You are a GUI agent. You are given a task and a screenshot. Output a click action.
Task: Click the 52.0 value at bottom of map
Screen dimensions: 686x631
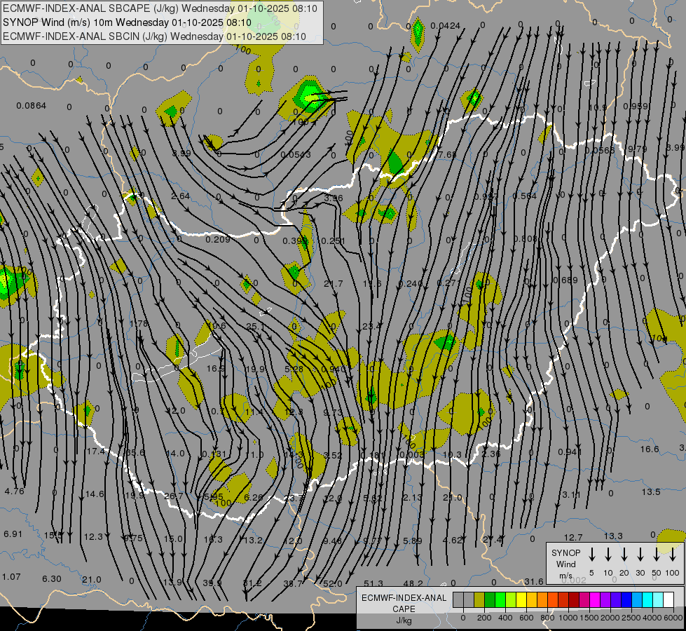[333, 583]
